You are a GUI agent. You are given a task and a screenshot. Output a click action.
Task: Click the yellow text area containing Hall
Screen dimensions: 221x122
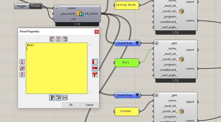(56, 68)
